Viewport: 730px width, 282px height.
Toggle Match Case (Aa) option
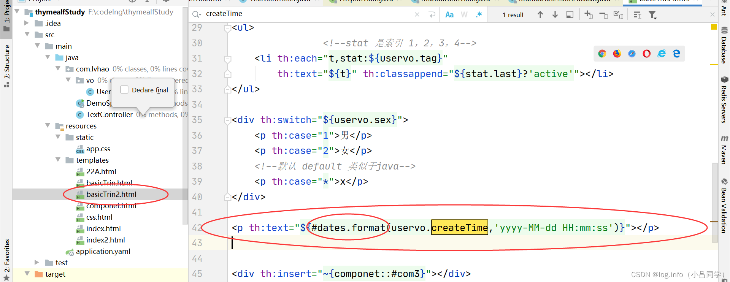(449, 14)
